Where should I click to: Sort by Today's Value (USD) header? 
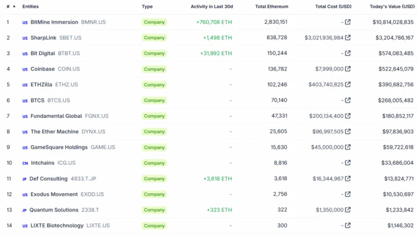tap(392, 7)
